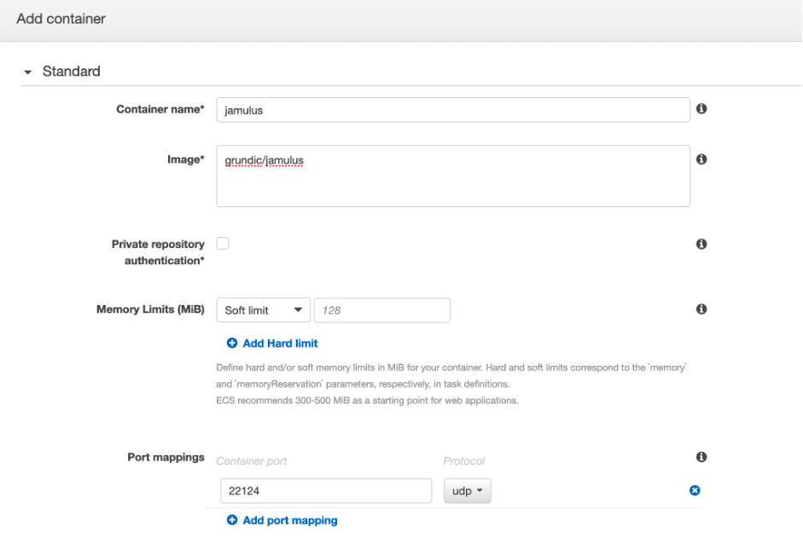This screenshot has width=803, height=543.
Task: Click the info icon beside Container name
Action: click(701, 109)
